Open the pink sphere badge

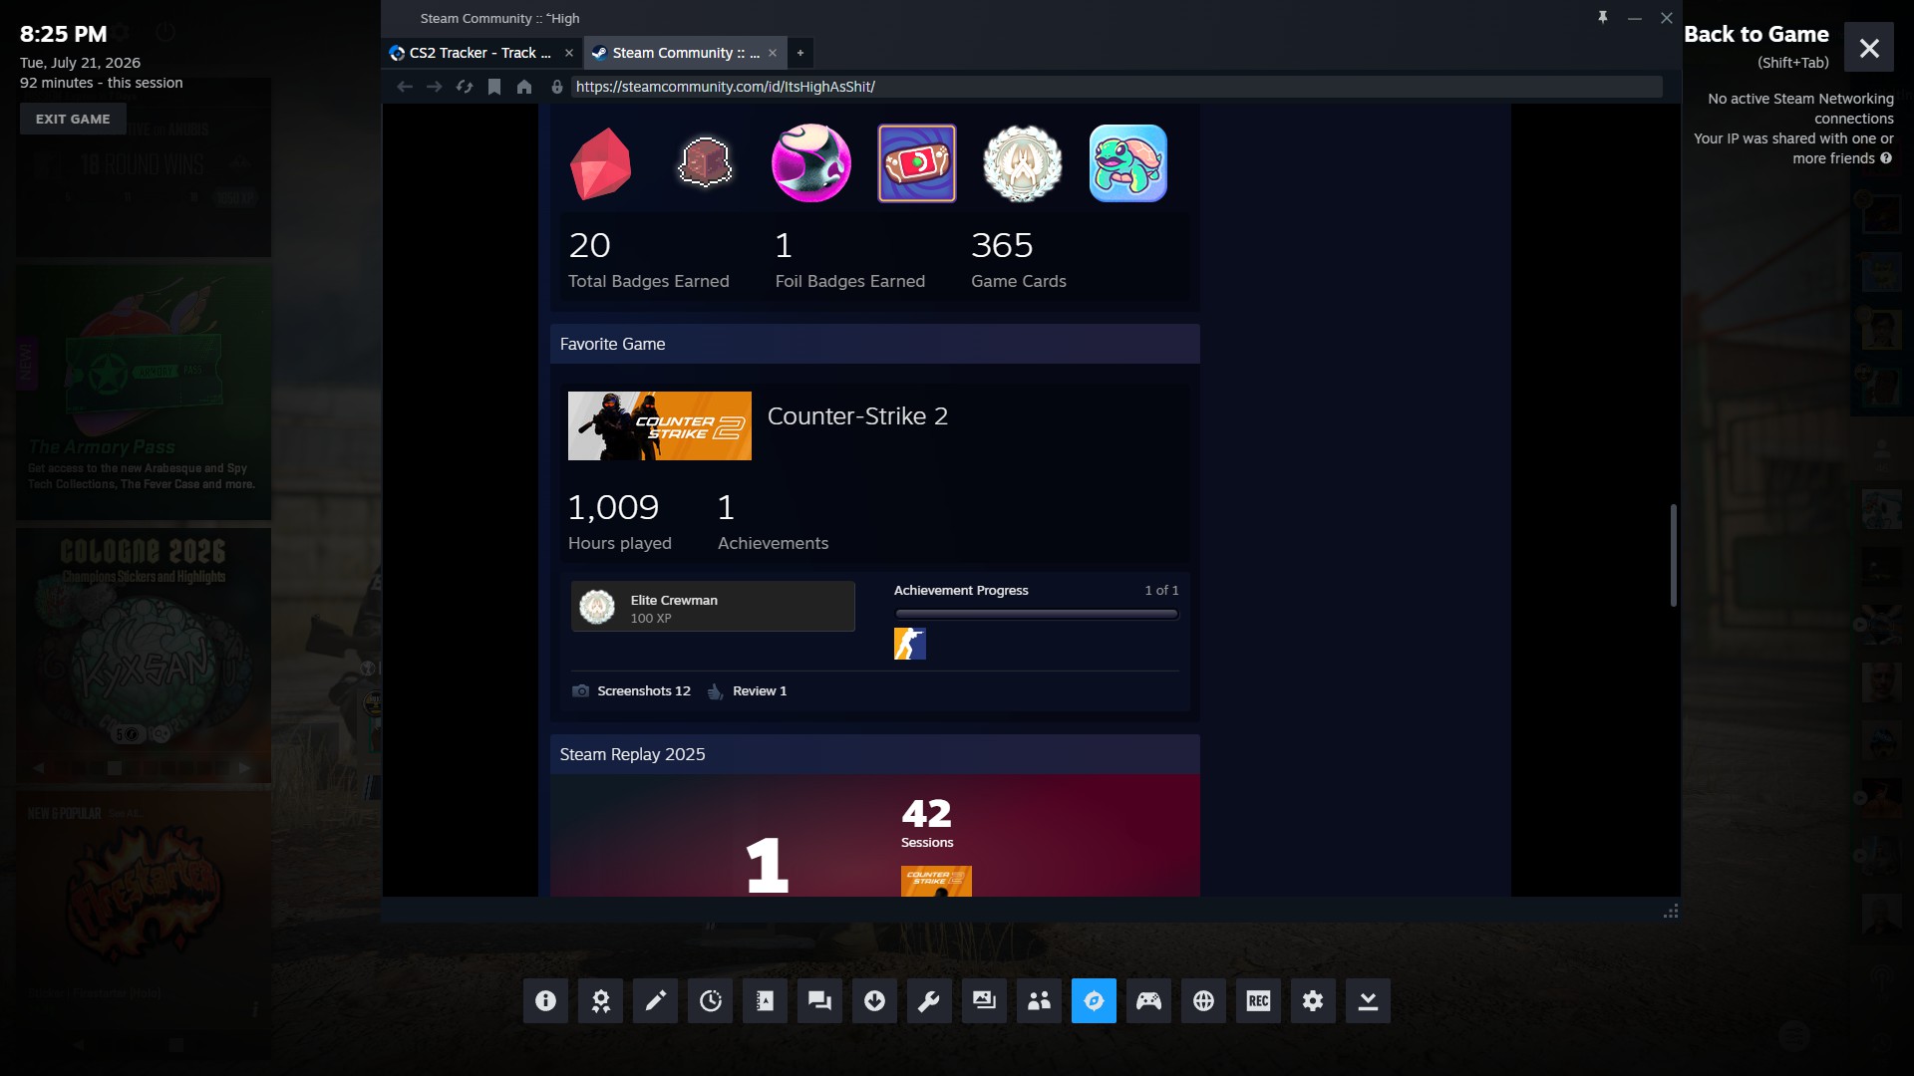pyautogui.click(x=811, y=163)
